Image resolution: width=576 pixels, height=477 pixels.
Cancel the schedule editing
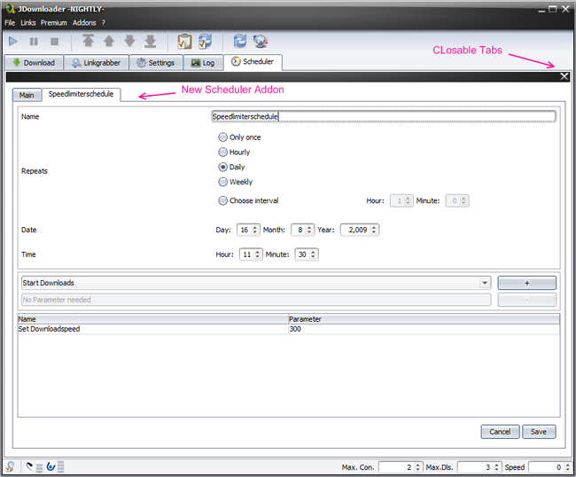coord(500,432)
